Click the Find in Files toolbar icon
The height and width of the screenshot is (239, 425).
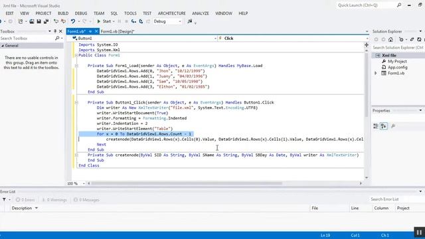pos(190,21)
